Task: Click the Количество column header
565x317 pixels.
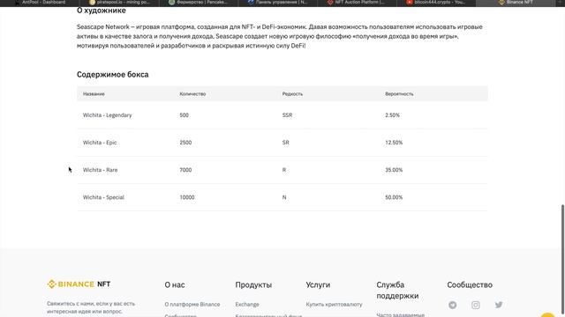Action: point(192,94)
